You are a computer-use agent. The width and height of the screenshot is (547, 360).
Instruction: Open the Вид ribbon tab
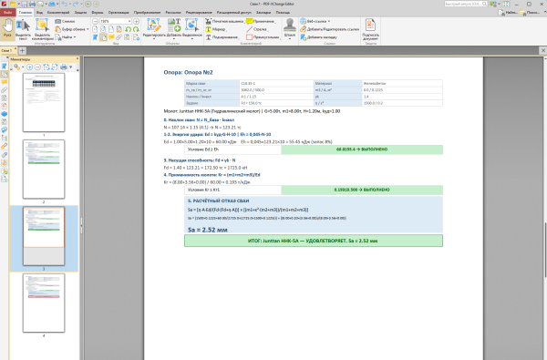click(39, 12)
